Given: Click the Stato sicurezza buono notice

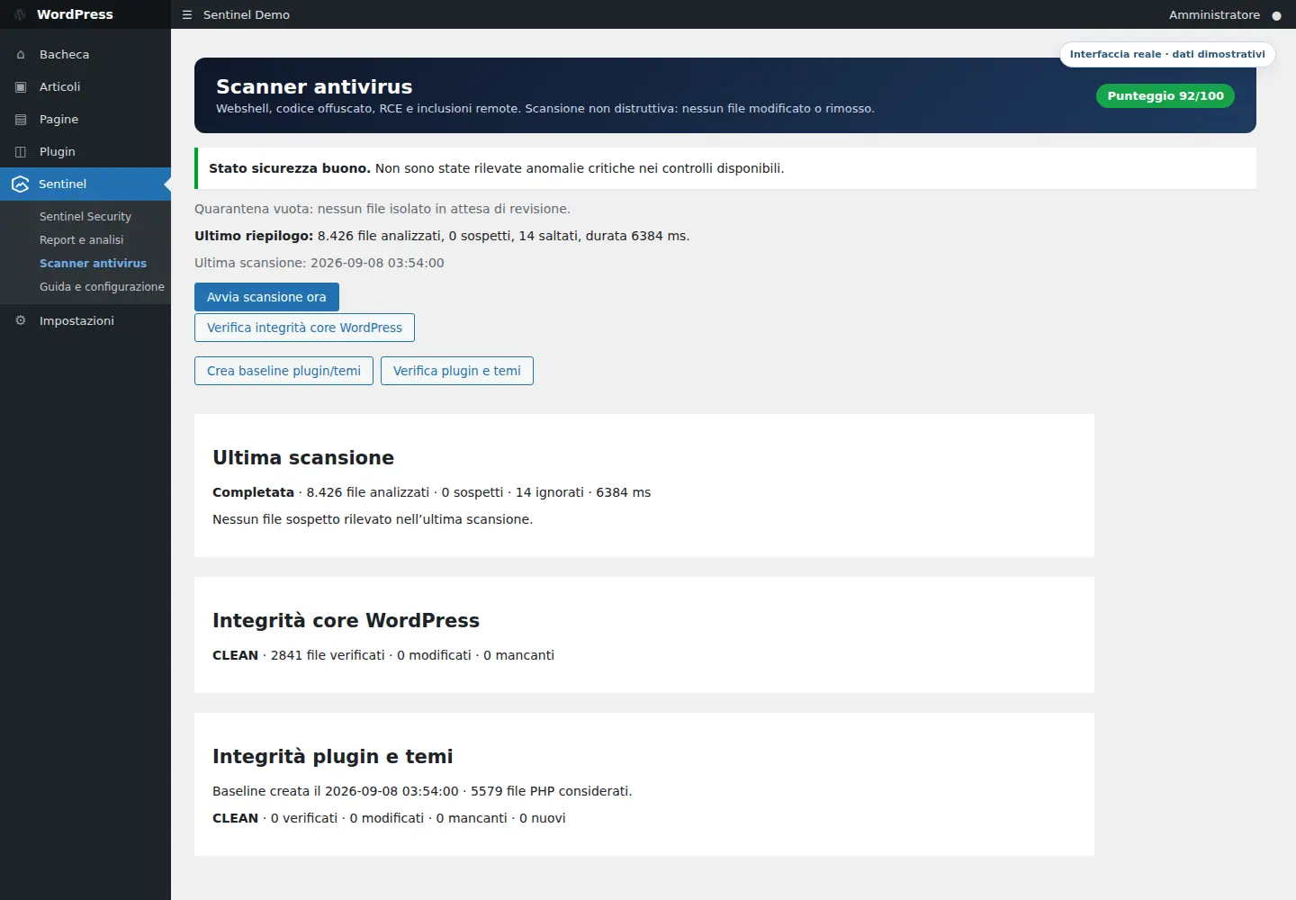Looking at the screenshot, I should 725,168.
